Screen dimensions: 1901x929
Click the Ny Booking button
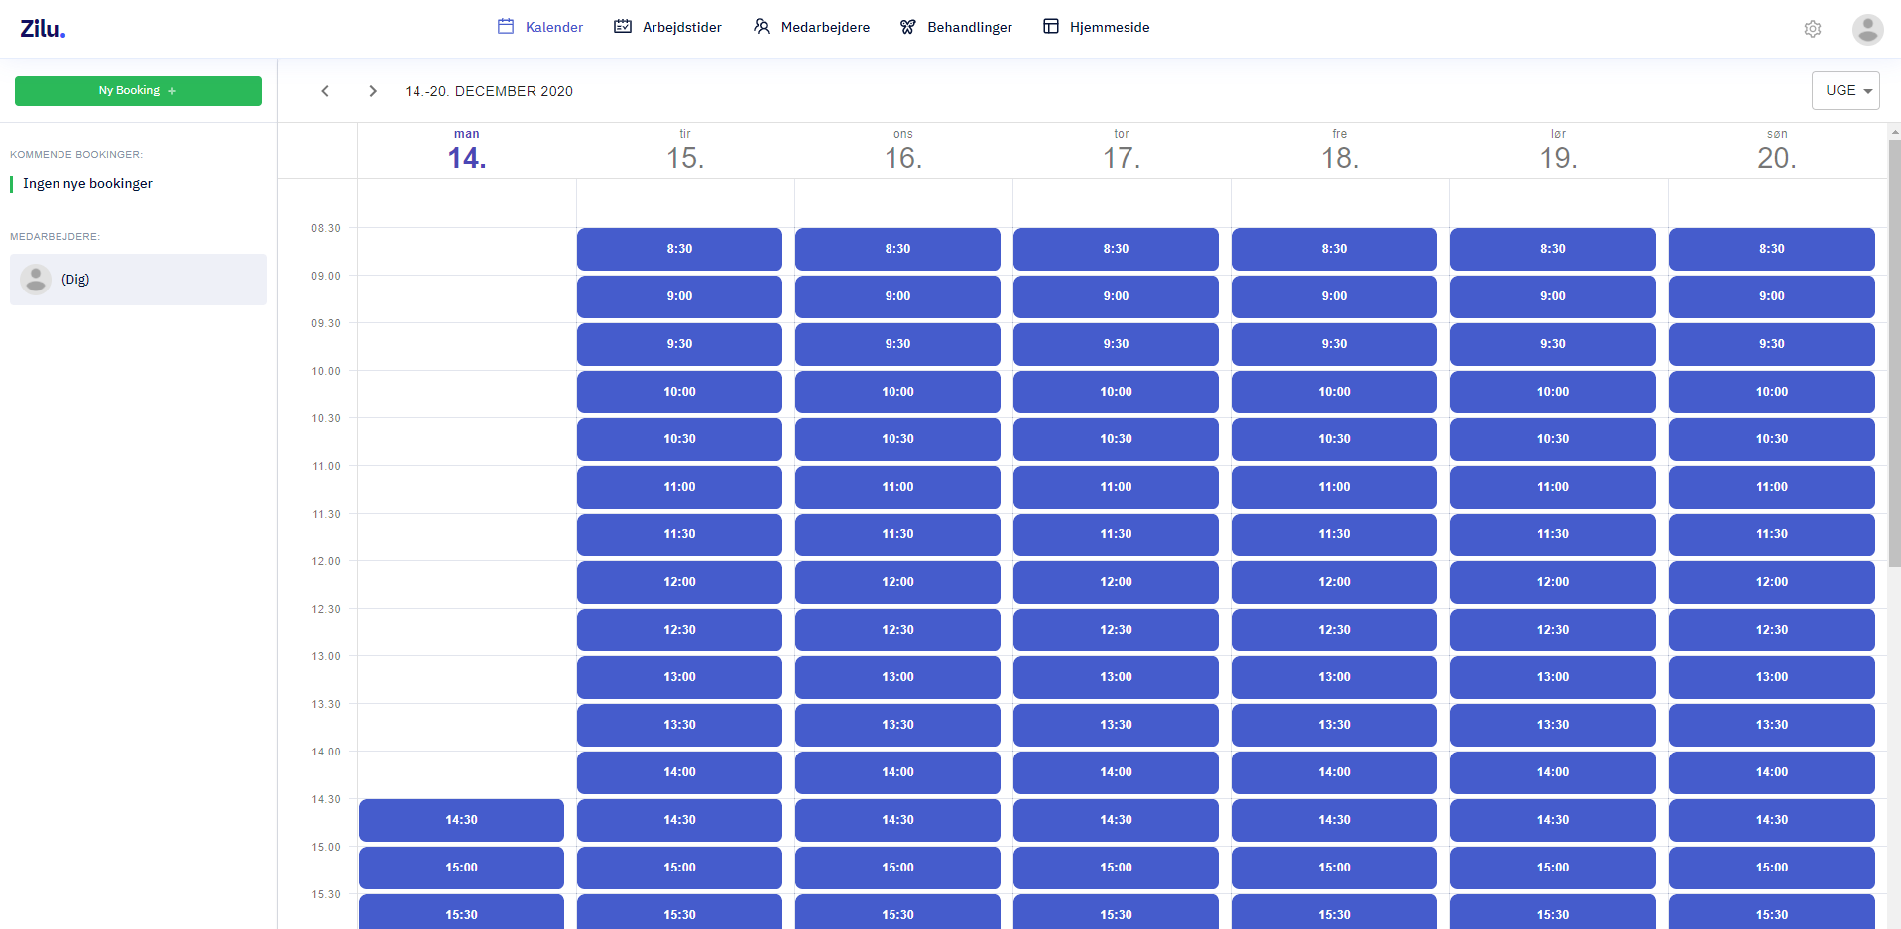(138, 90)
